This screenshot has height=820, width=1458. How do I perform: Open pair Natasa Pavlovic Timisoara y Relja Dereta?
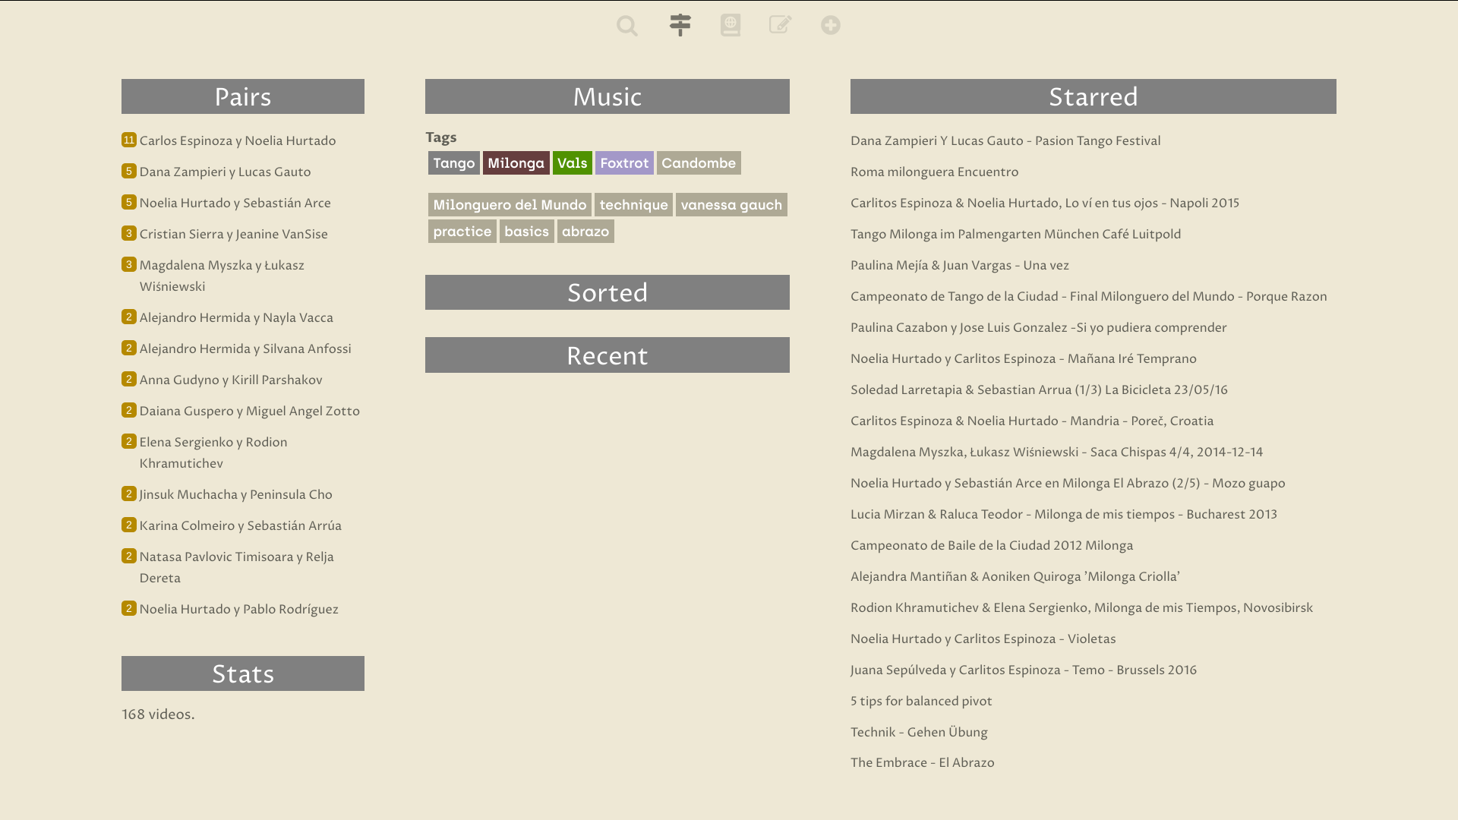pos(237,567)
